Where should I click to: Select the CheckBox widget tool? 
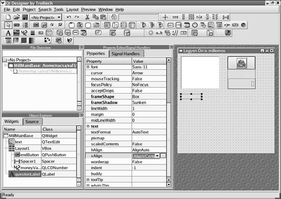pyautogui.click(x=61, y=25)
